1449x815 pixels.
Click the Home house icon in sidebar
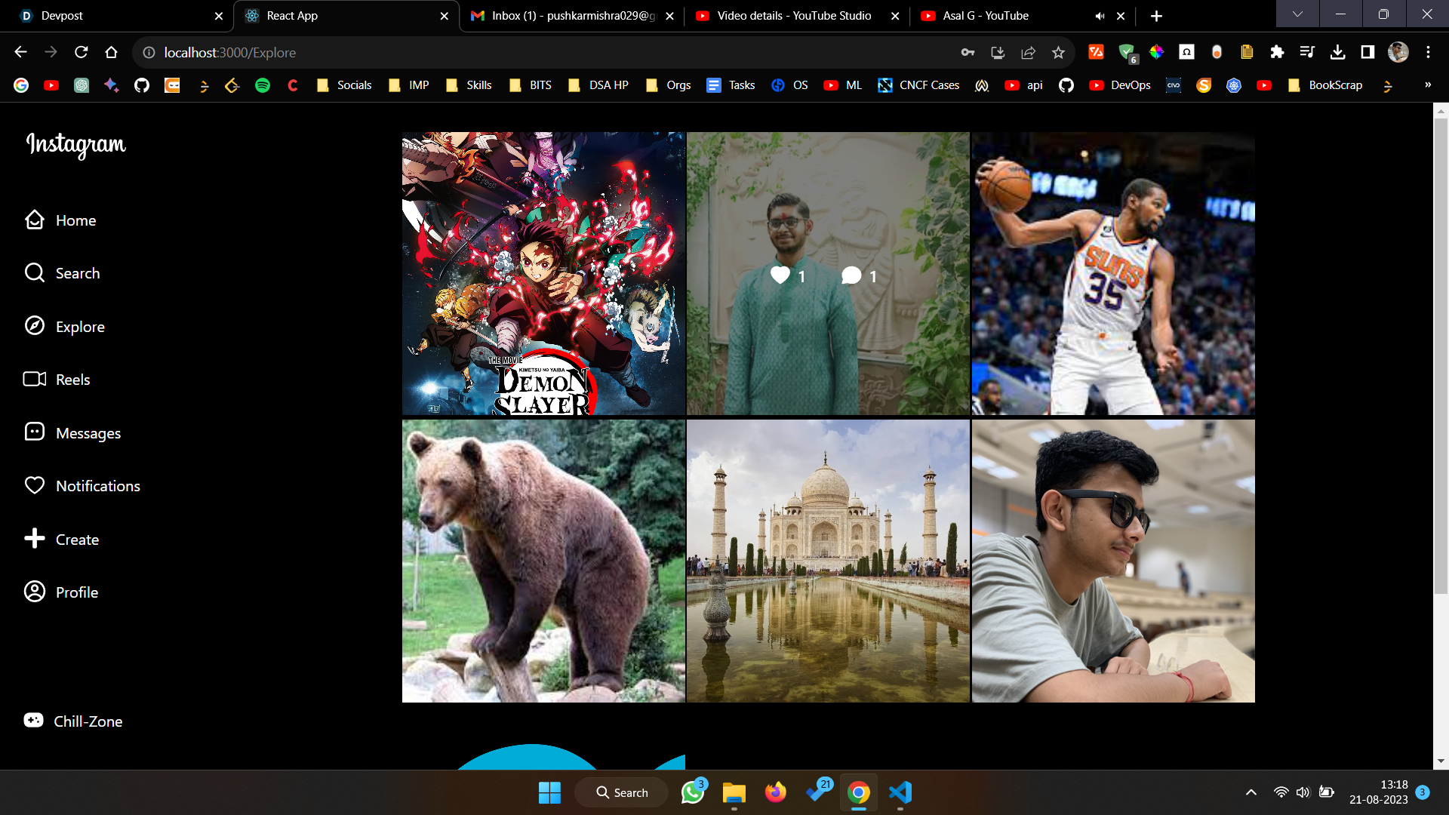[35, 220]
